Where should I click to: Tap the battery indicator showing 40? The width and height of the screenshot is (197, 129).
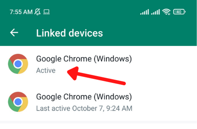[x=179, y=12]
